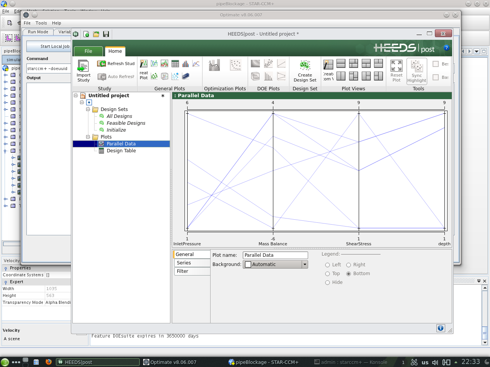Collapse the Untitled project tree node
This screenshot has height=367, width=490.
[x=76, y=96]
